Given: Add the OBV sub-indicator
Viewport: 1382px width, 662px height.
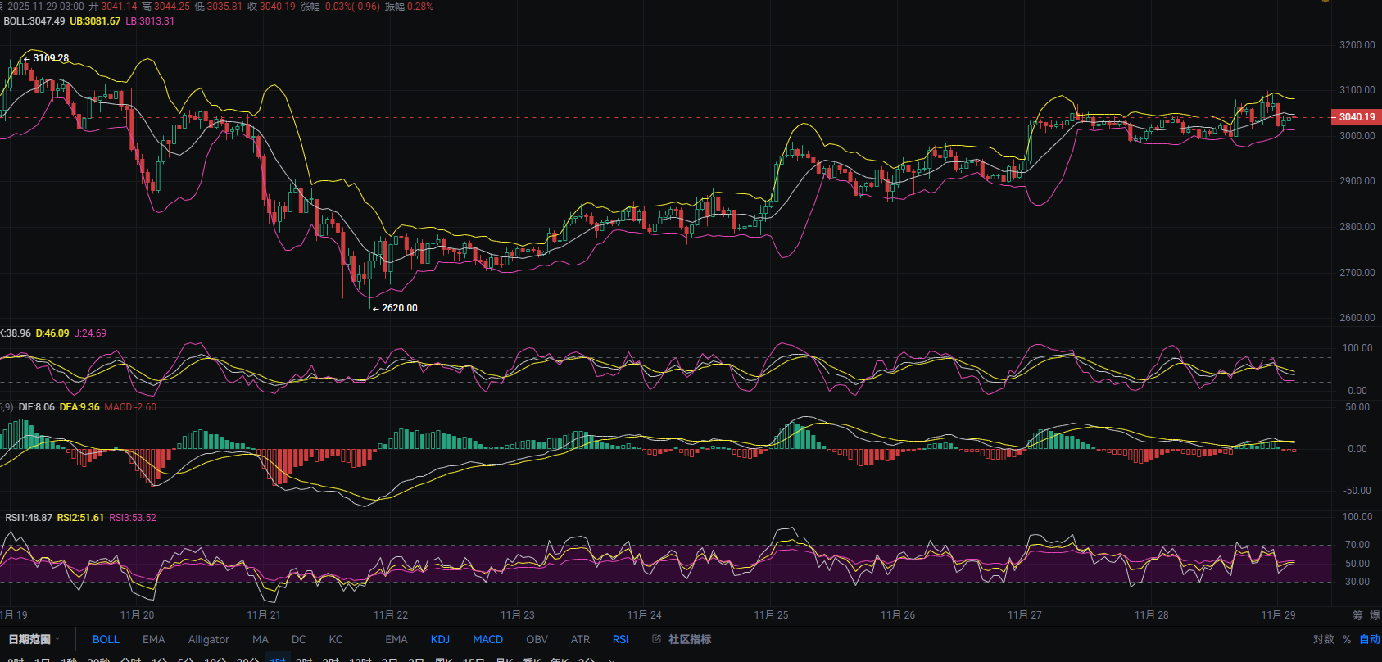Looking at the screenshot, I should tap(537, 639).
